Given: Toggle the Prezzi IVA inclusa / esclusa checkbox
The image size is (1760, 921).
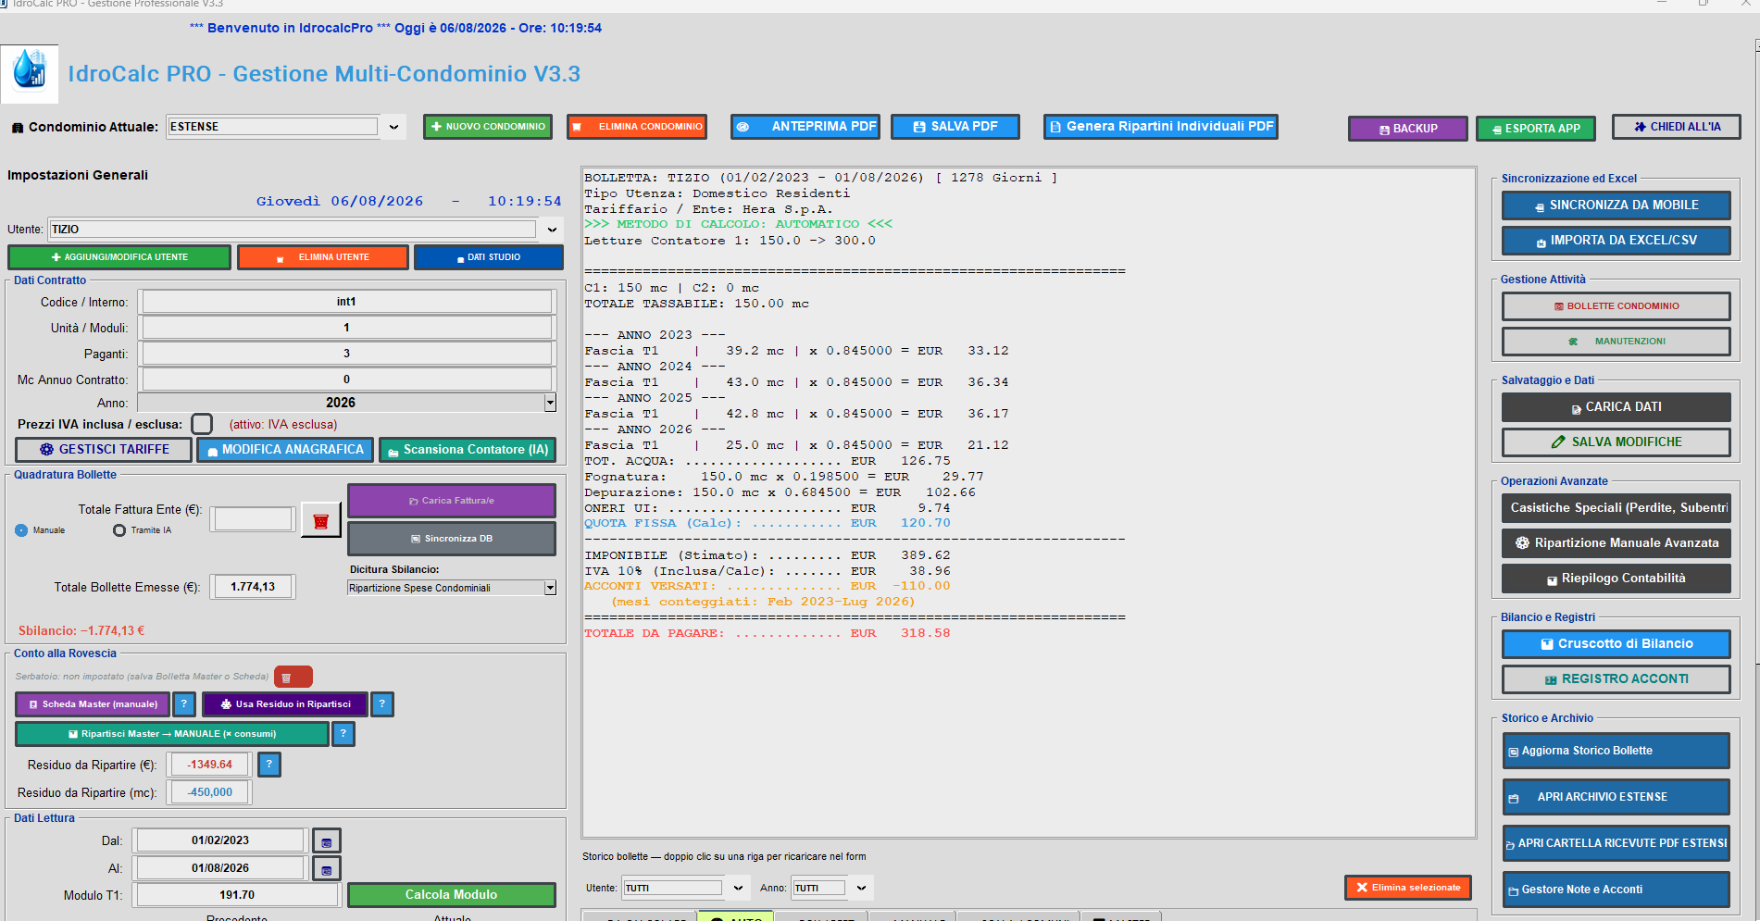Looking at the screenshot, I should [x=202, y=424].
